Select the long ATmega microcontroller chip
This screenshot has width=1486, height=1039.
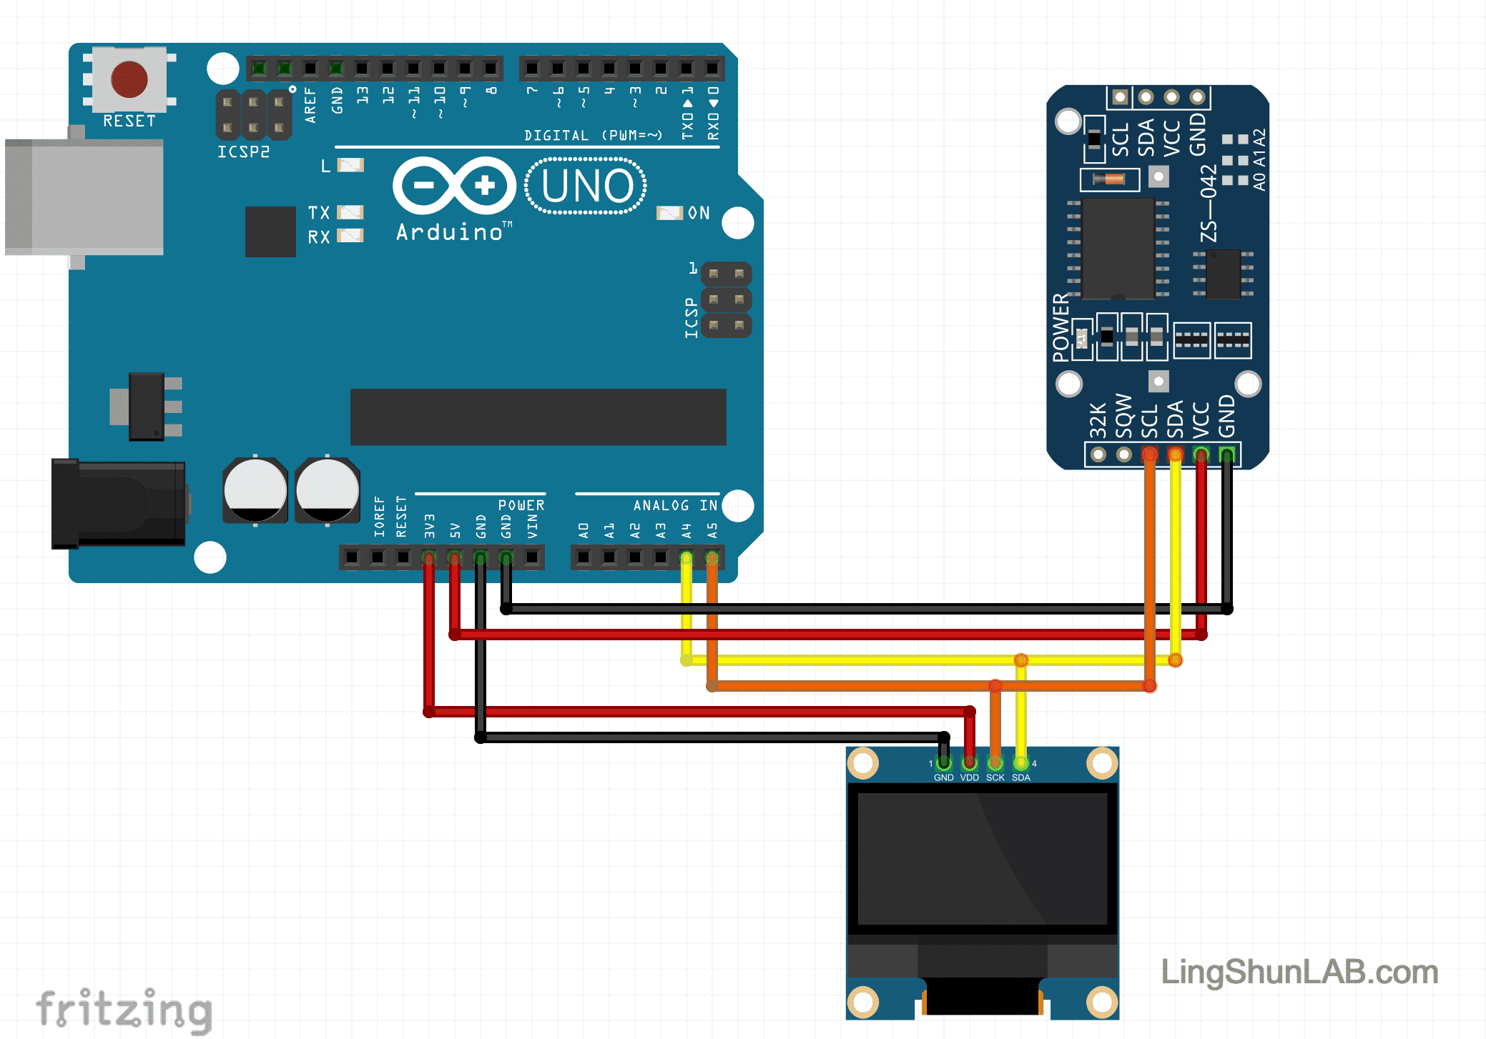pyautogui.click(x=538, y=417)
